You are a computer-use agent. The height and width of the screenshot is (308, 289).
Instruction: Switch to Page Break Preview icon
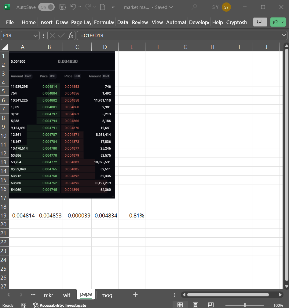(x=211, y=305)
